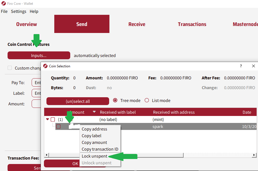Switch to the Transactions tab
258x171 pixels.
point(192,24)
